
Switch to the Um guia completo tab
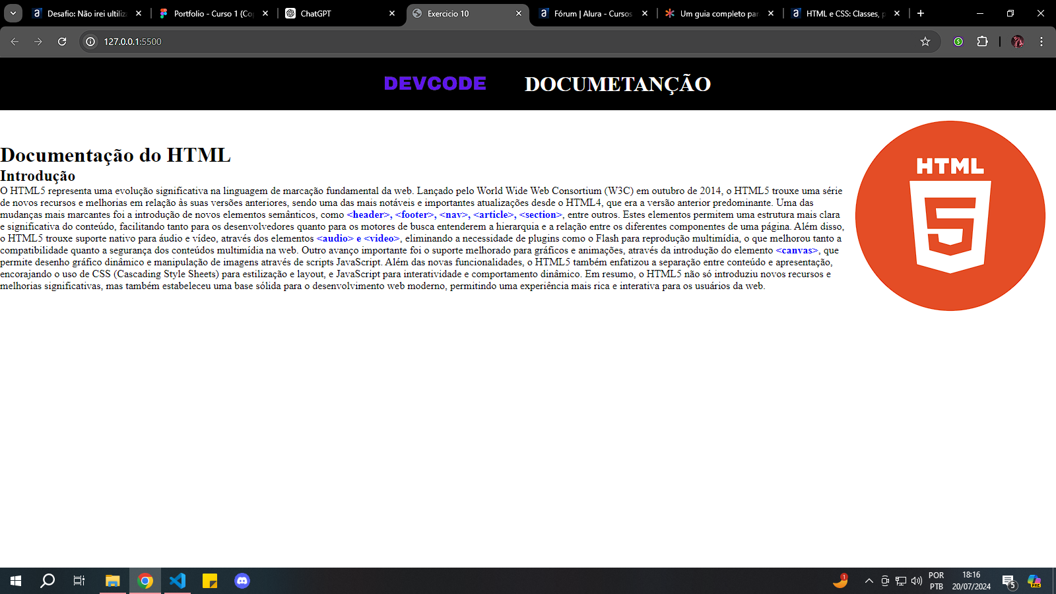pos(719,13)
